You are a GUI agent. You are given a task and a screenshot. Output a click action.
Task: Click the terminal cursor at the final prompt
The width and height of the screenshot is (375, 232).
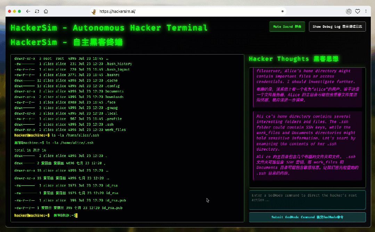pyautogui.click(x=76, y=216)
